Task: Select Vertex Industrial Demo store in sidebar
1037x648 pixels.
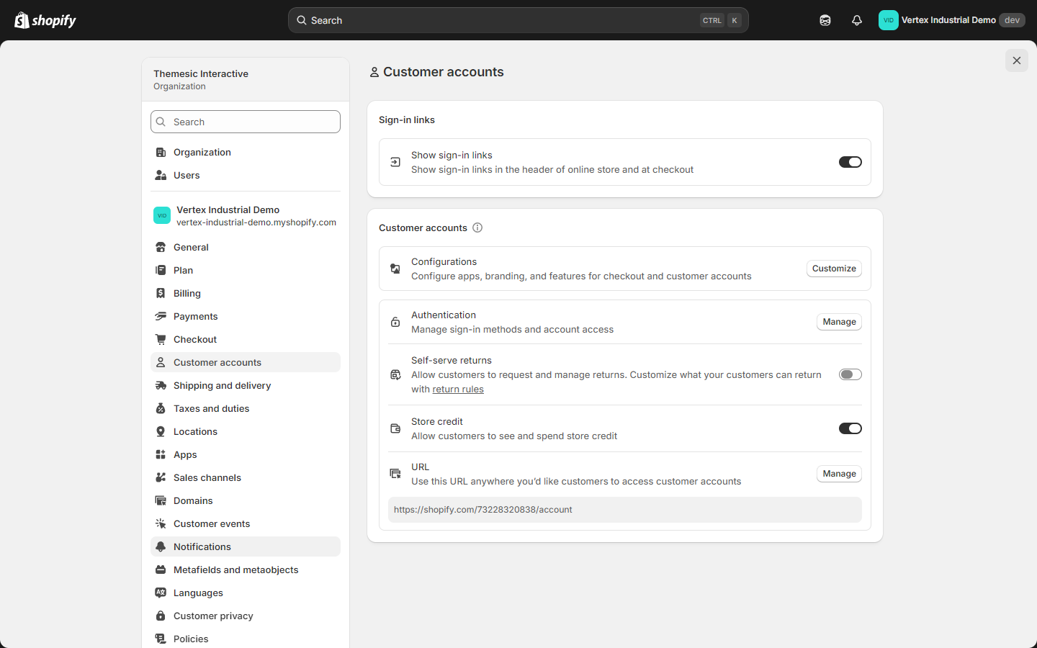Action: [246, 215]
